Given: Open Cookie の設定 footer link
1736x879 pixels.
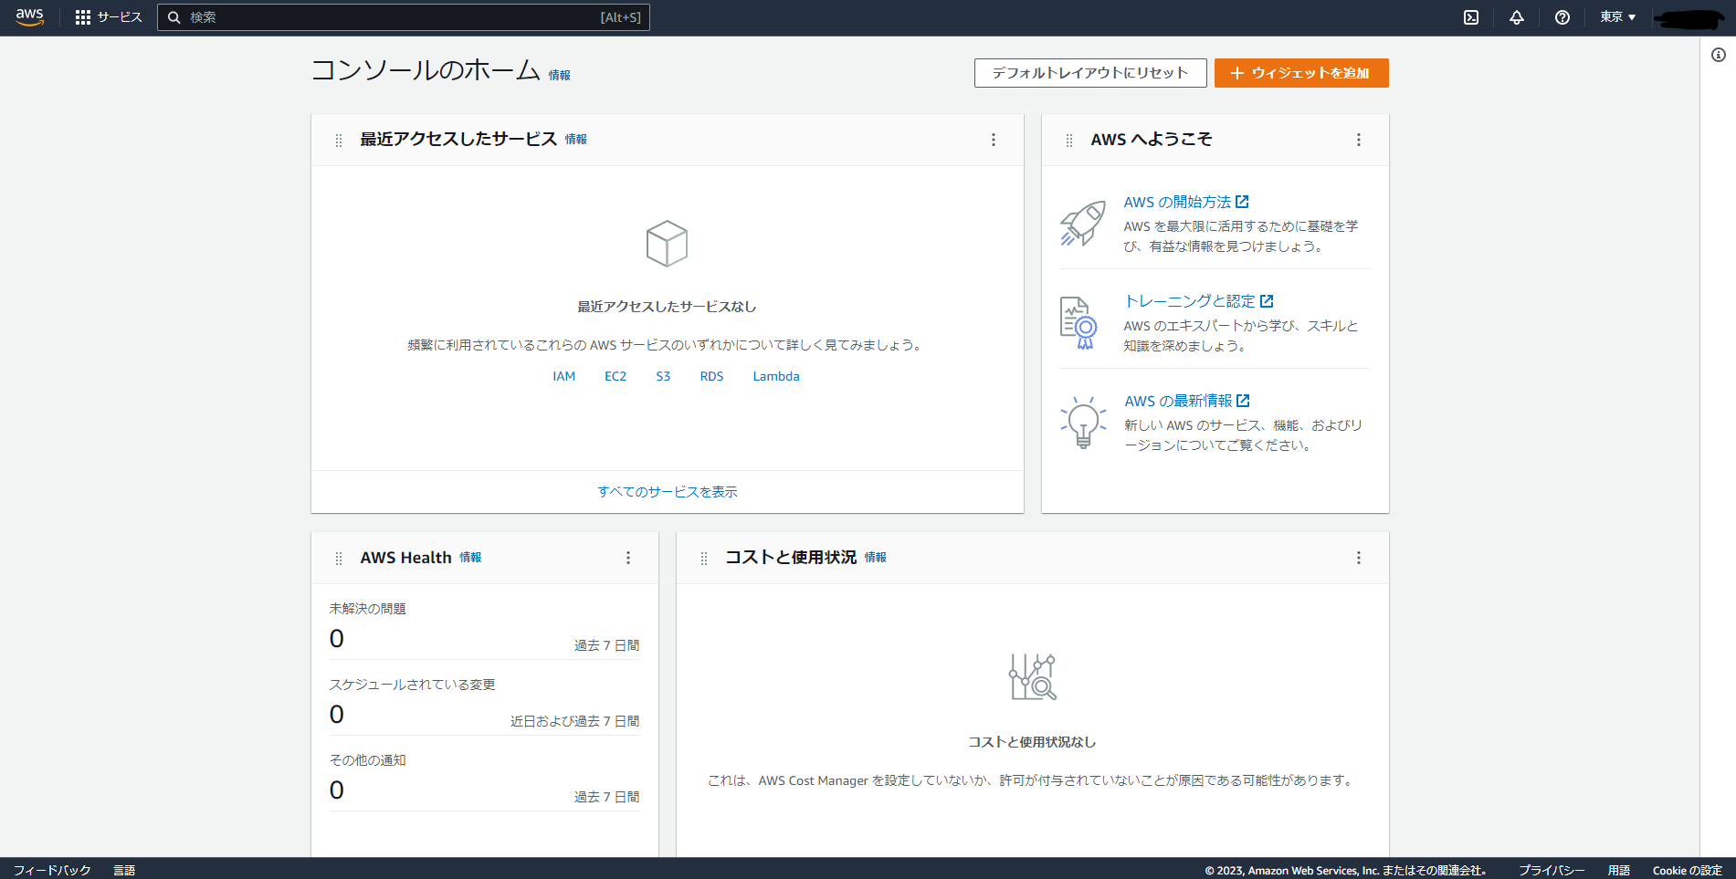Looking at the screenshot, I should point(1688,870).
